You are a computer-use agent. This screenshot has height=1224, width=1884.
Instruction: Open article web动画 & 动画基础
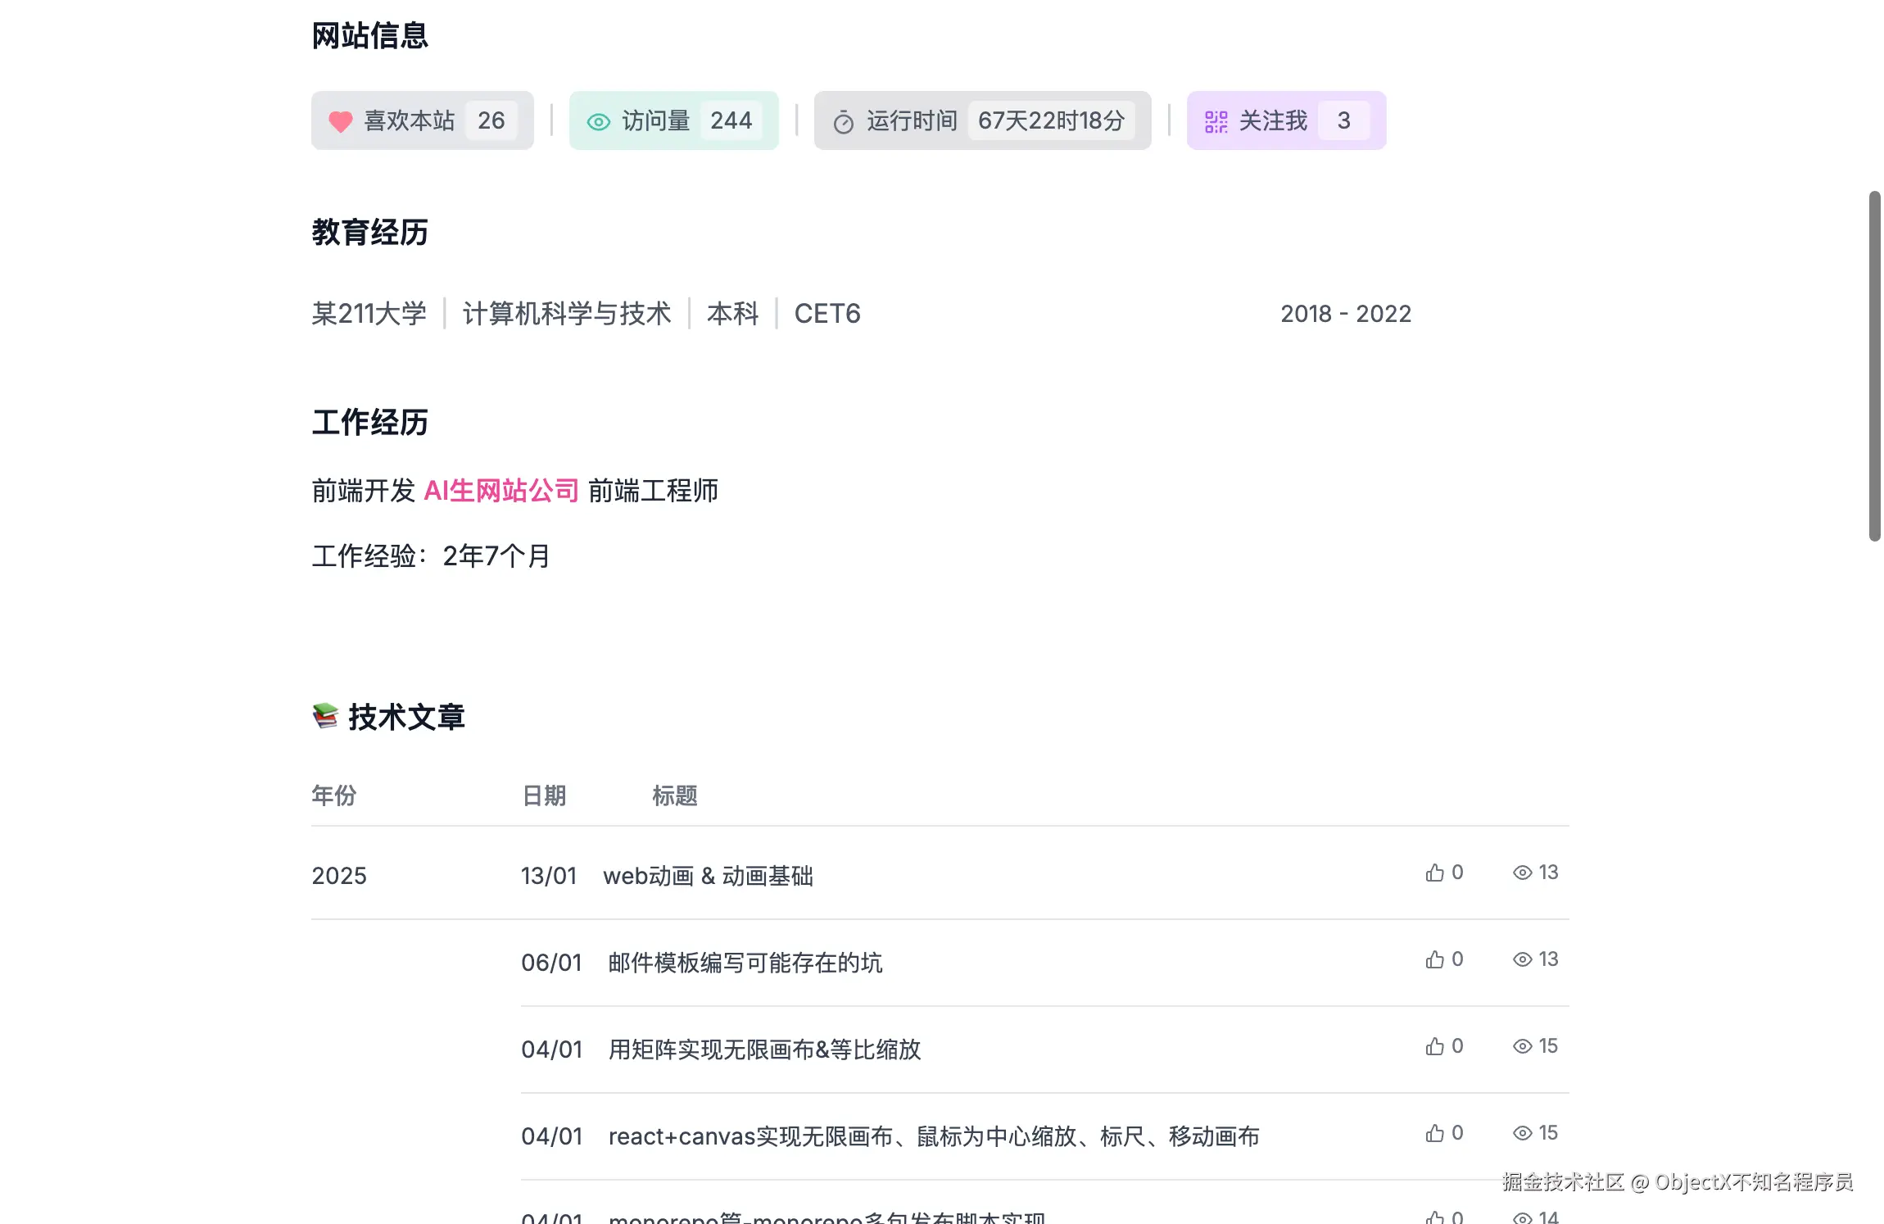tap(708, 876)
